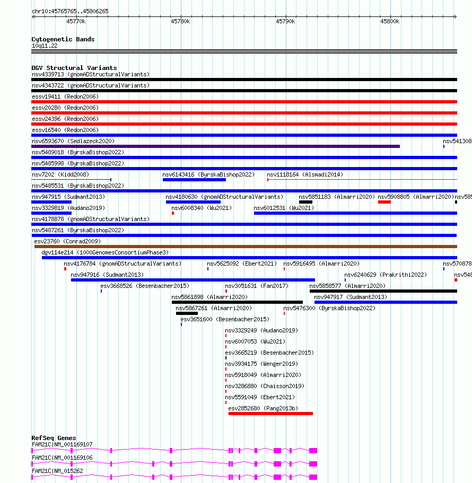472x483 pixels.
Task: Open nsv5591049 Ebert2021 variant label
Action: click(260, 397)
